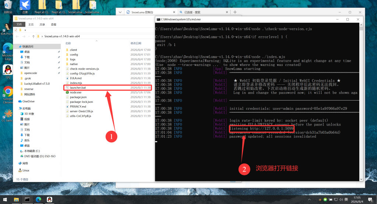
Task: Open the 主页 ribbon tab
Action: coord(31,25)
